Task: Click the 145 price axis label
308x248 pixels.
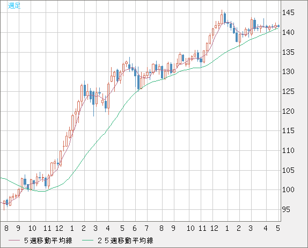Action: tap(288, 13)
